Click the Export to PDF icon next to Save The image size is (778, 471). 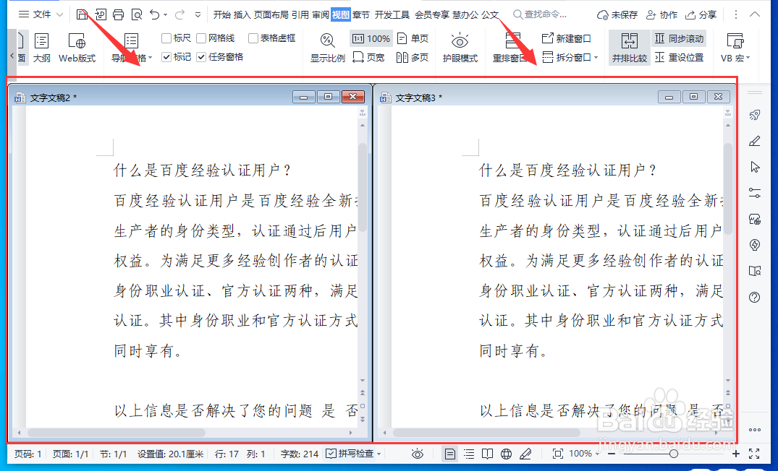pos(100,14)
